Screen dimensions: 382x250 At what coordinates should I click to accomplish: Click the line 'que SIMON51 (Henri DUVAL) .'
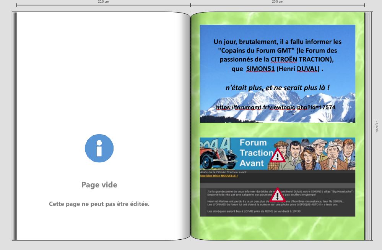pyautogui.click(x=278, y=69)
